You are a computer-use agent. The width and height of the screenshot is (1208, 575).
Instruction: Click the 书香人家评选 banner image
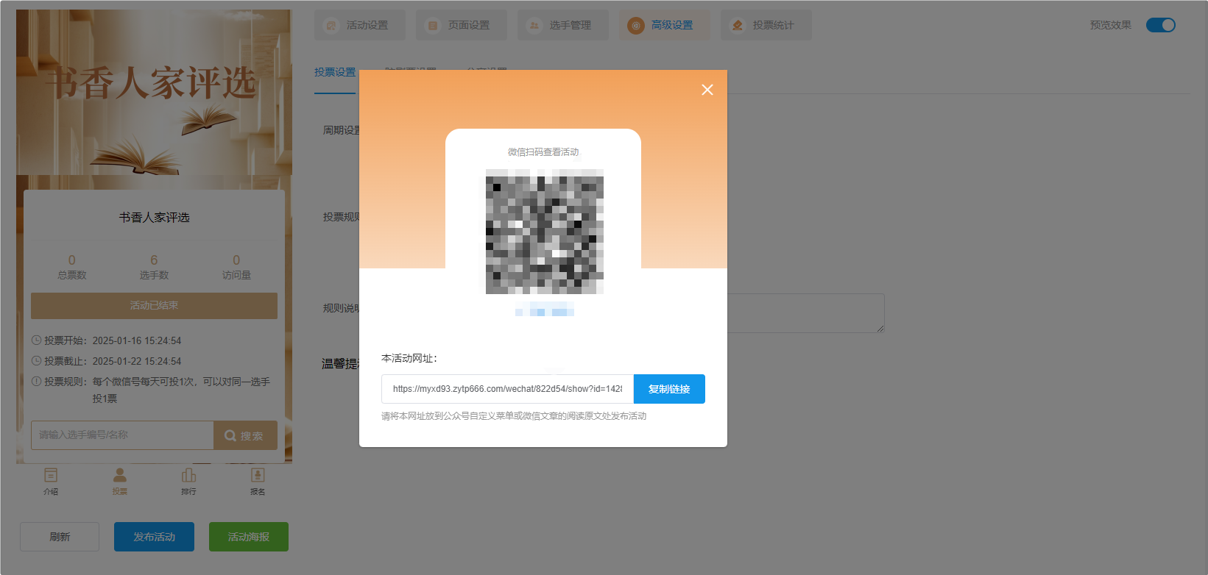tap(154, 92)
